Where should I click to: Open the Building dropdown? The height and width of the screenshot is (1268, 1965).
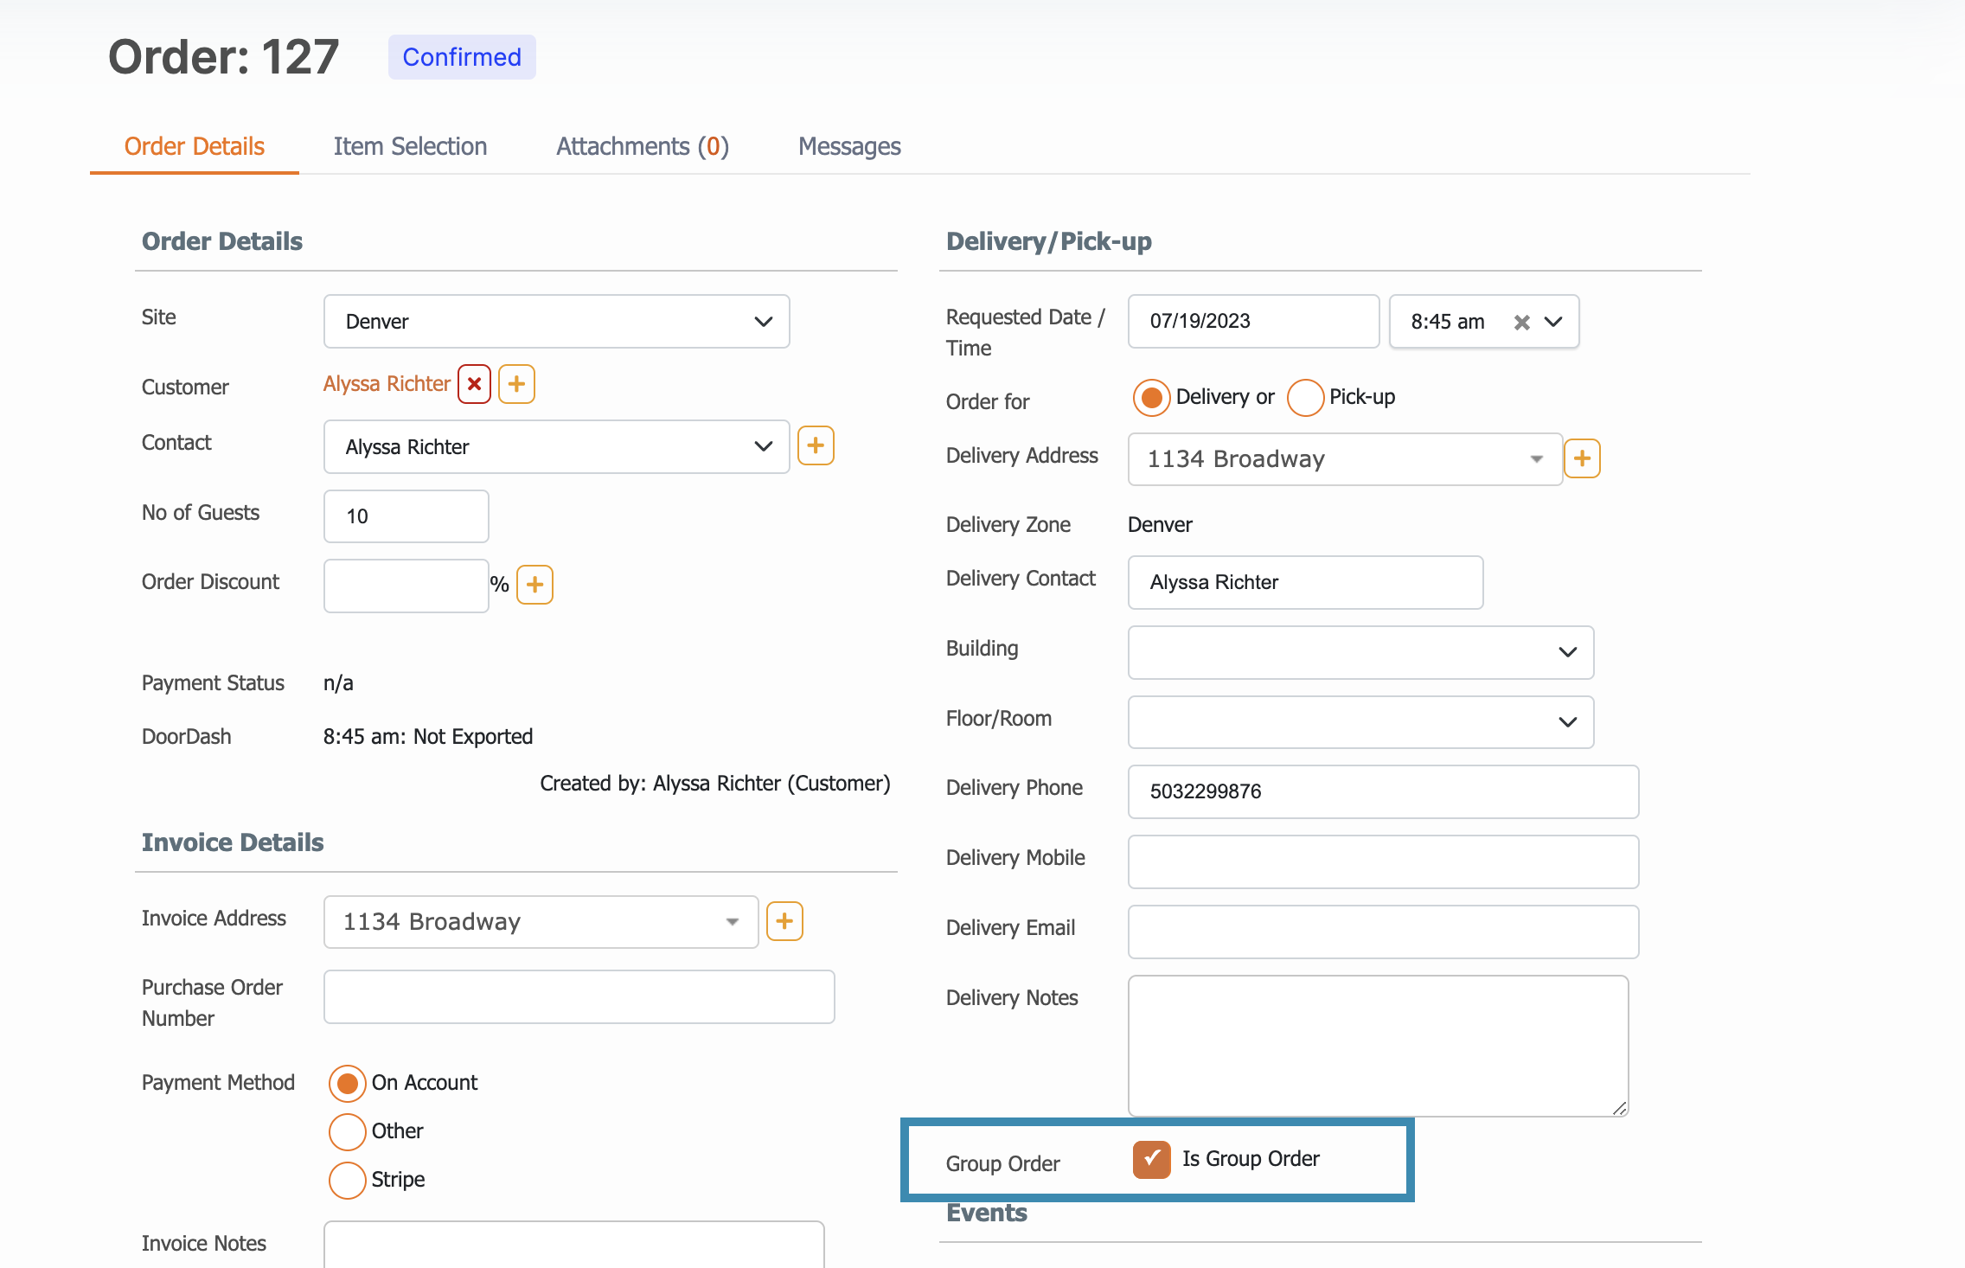[1360, 652]
